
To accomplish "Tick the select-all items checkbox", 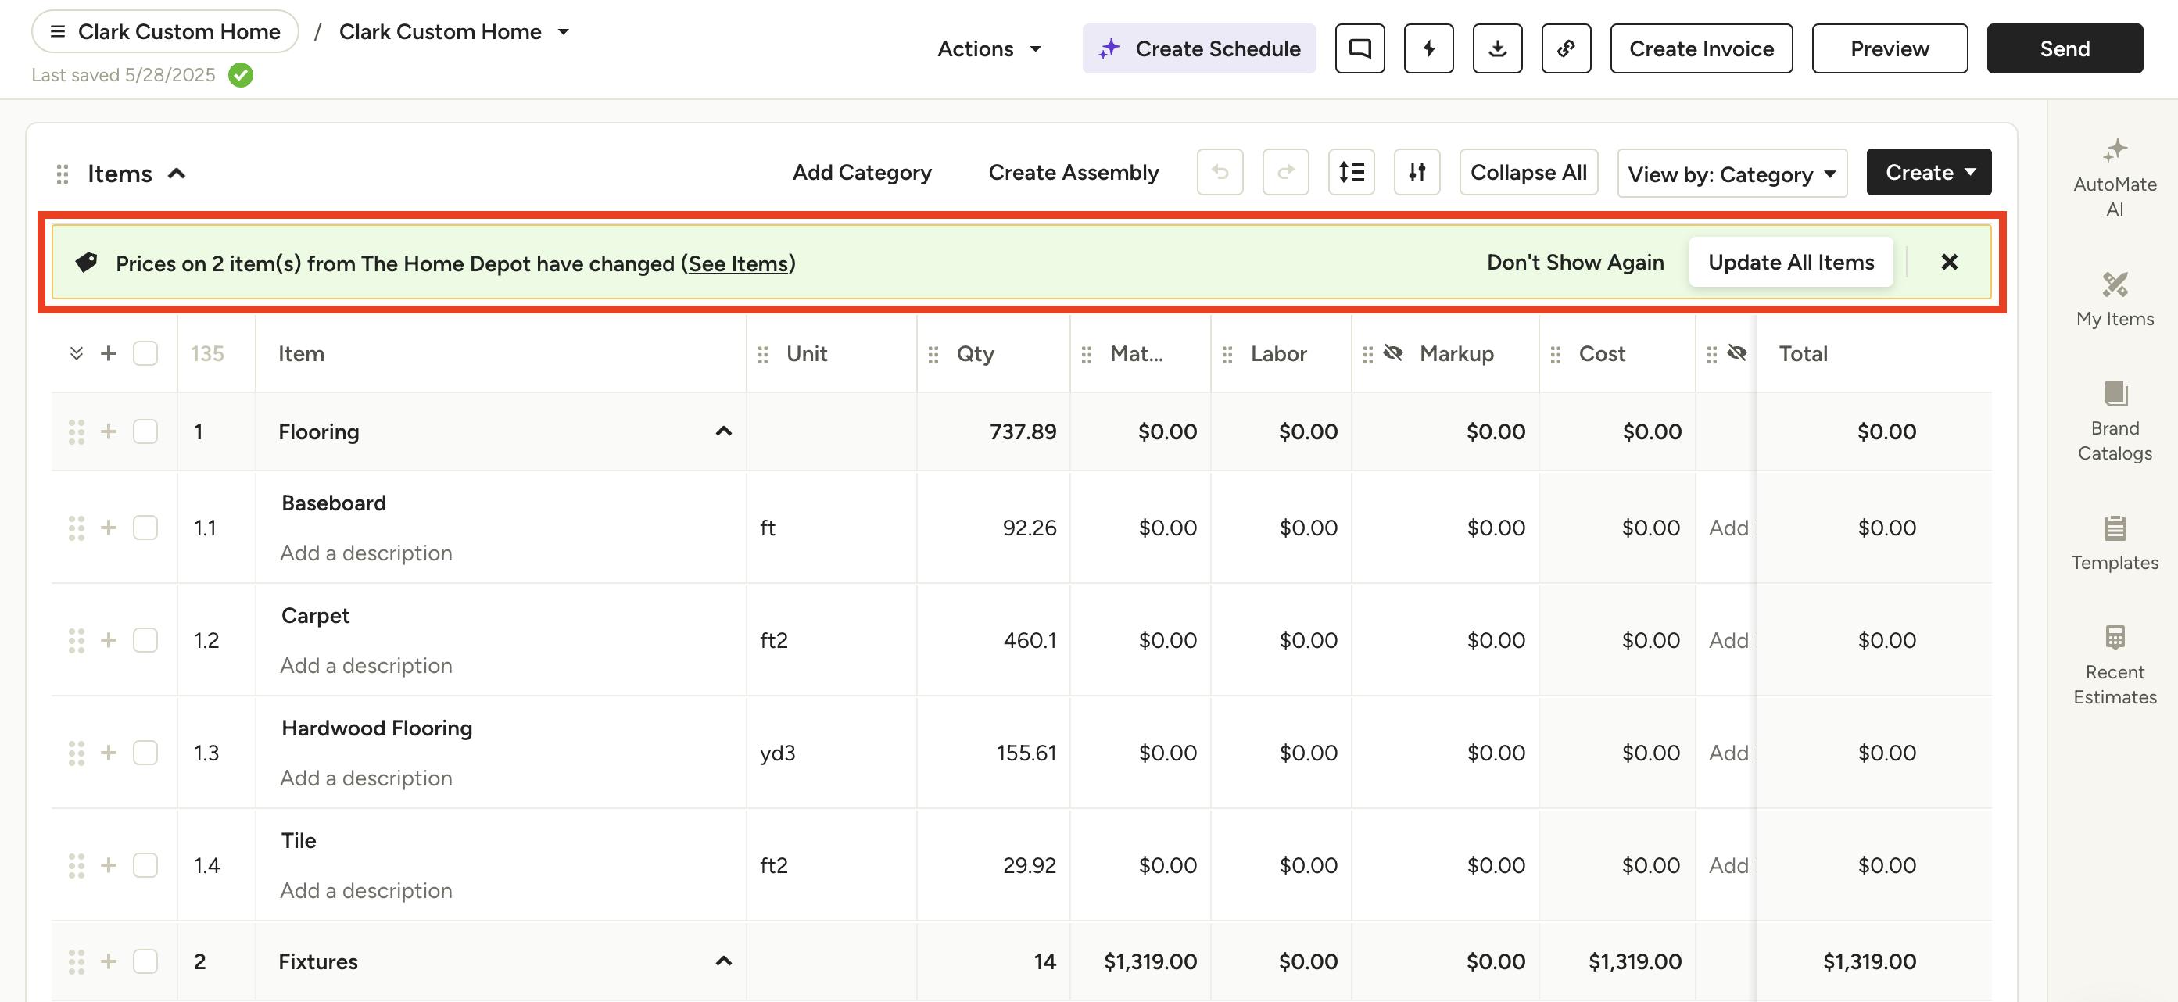I will (145, 353).
